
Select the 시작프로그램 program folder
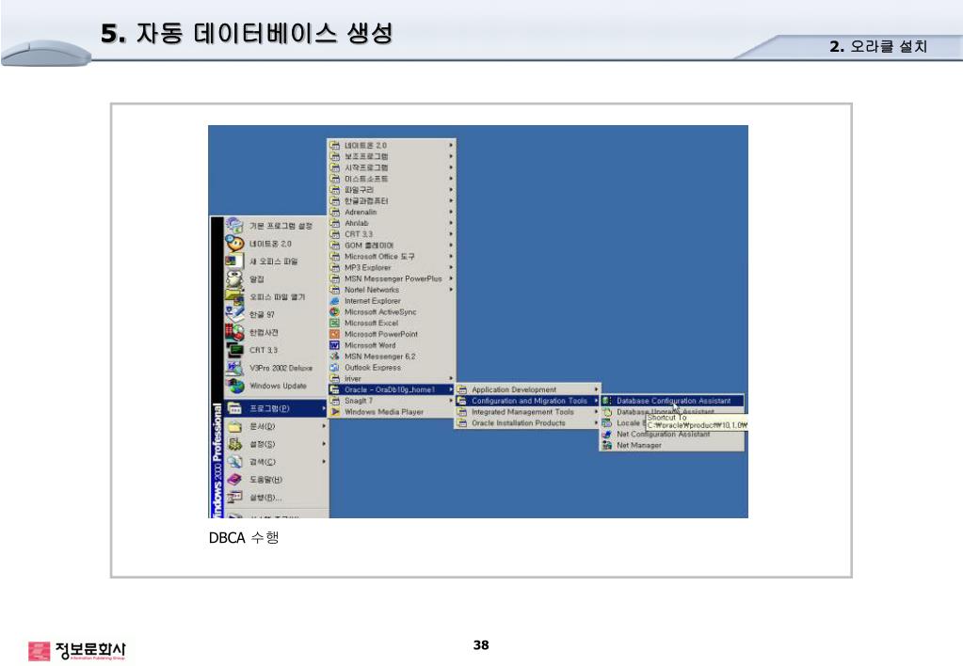pyautogui.click(x=392, y=167)
